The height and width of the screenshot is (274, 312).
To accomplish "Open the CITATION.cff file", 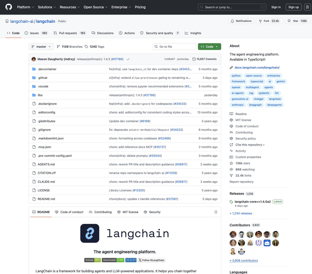I will point(47,173).
